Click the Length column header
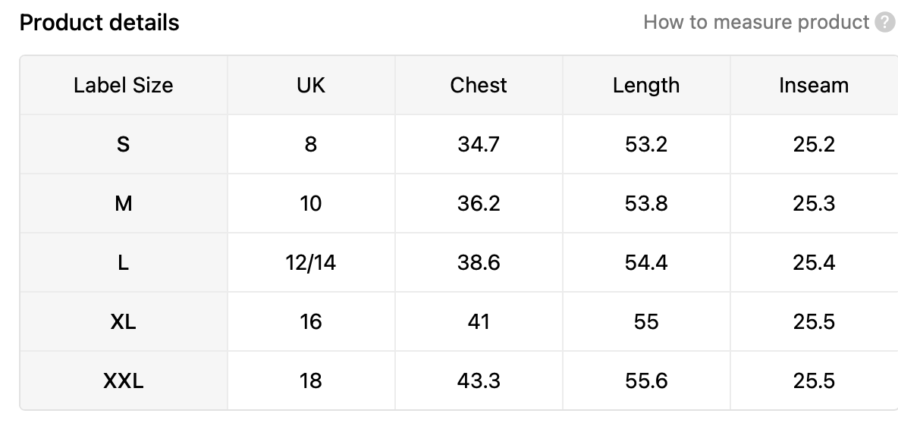 click(646, 85)
